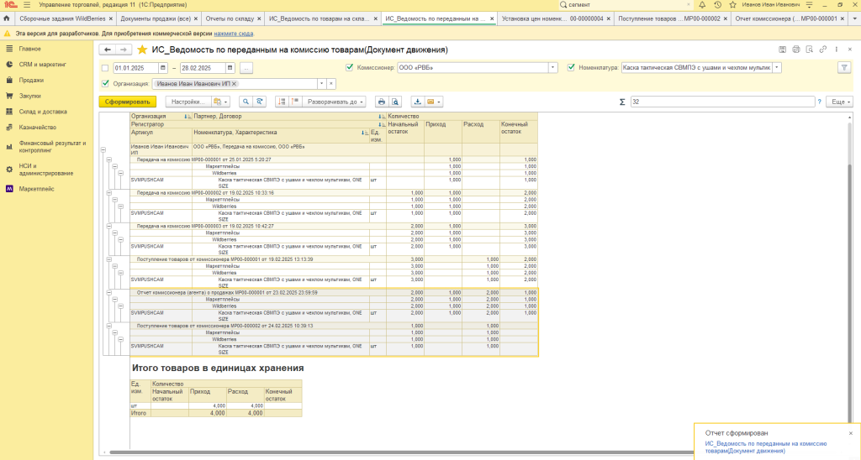Open the Разворачивать до dropdown

(334, 102)
